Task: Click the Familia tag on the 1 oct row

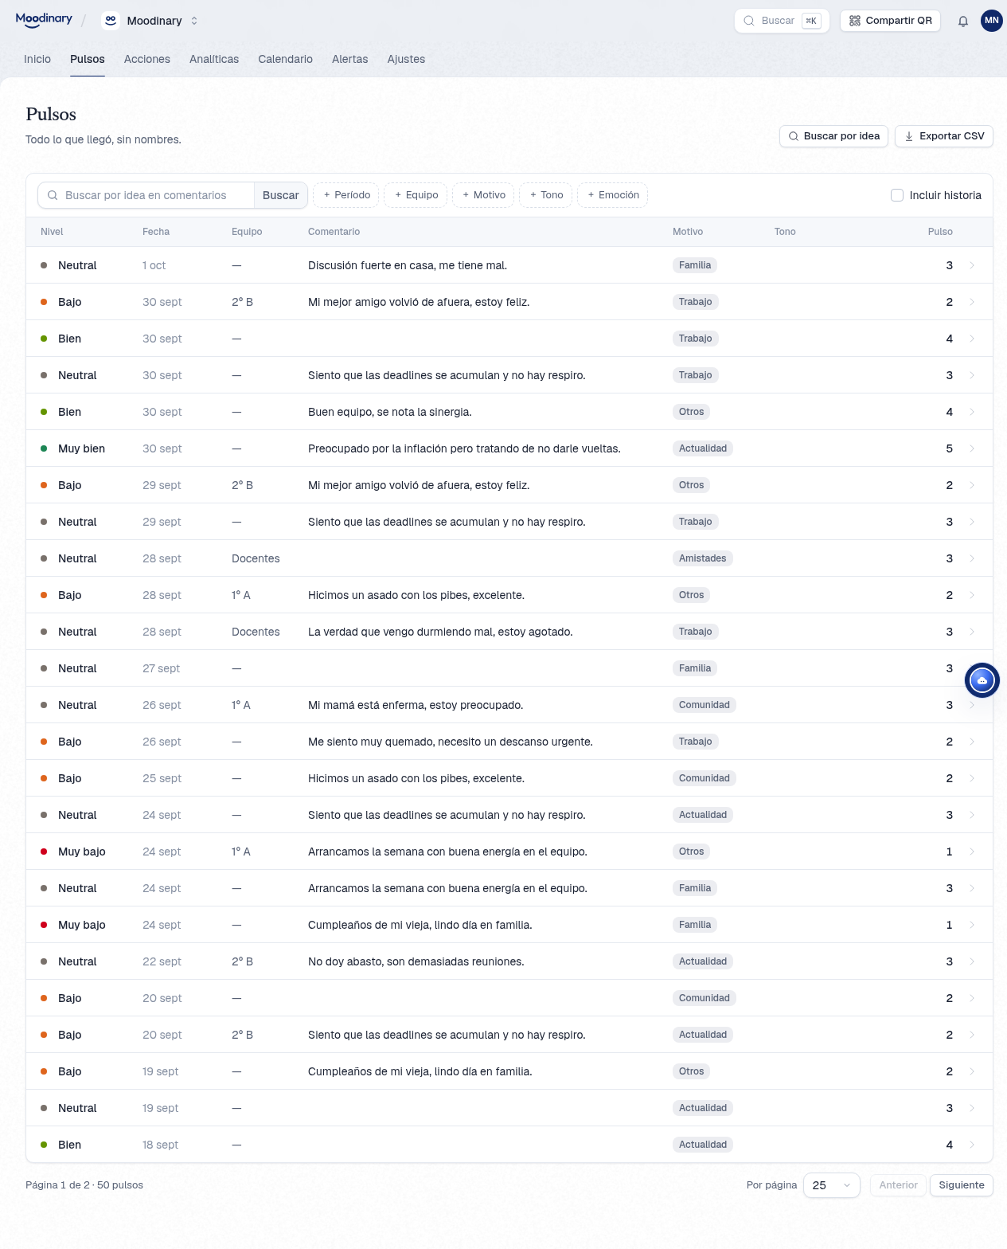Action: point(695,265)
